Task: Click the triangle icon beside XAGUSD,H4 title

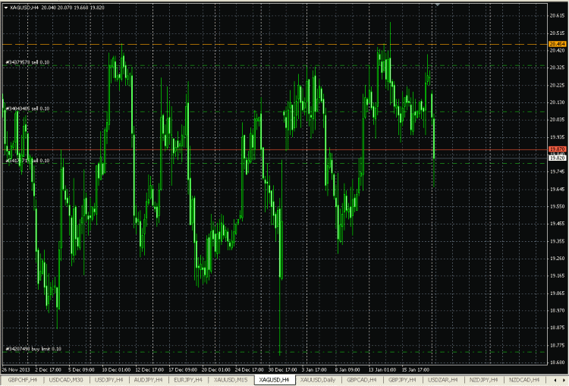Action: pos(6,8)
